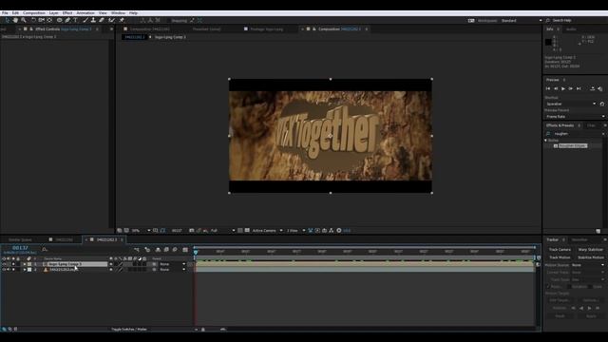Screen dimensions: 608x342
Task: Collapse the effects category in Effects & Presets
Action: [x=546, y=141]
